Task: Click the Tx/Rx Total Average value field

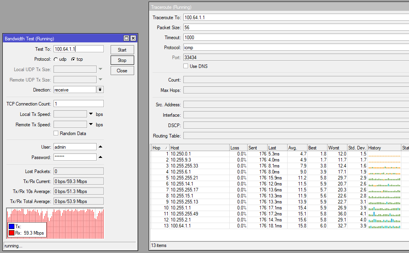Action: (79, 201)
